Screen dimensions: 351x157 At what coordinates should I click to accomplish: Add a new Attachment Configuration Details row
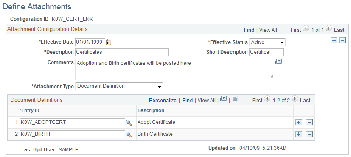click(334, 40)
